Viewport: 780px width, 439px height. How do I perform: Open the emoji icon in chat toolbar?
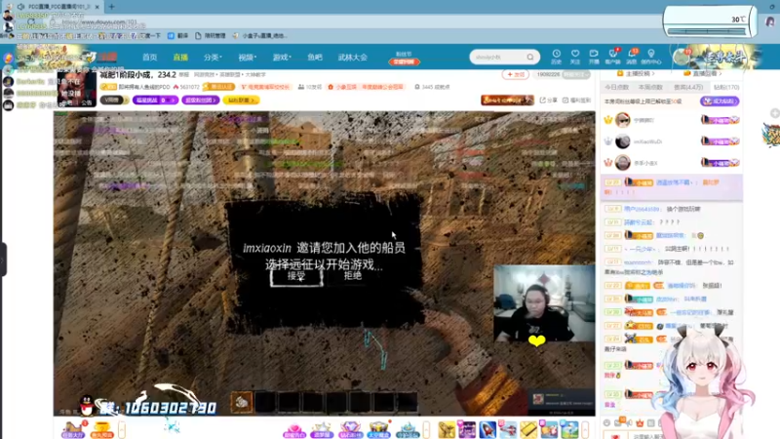point(606,423)
